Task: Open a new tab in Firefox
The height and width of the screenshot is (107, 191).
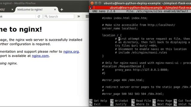Action: [x=62, y=10]
